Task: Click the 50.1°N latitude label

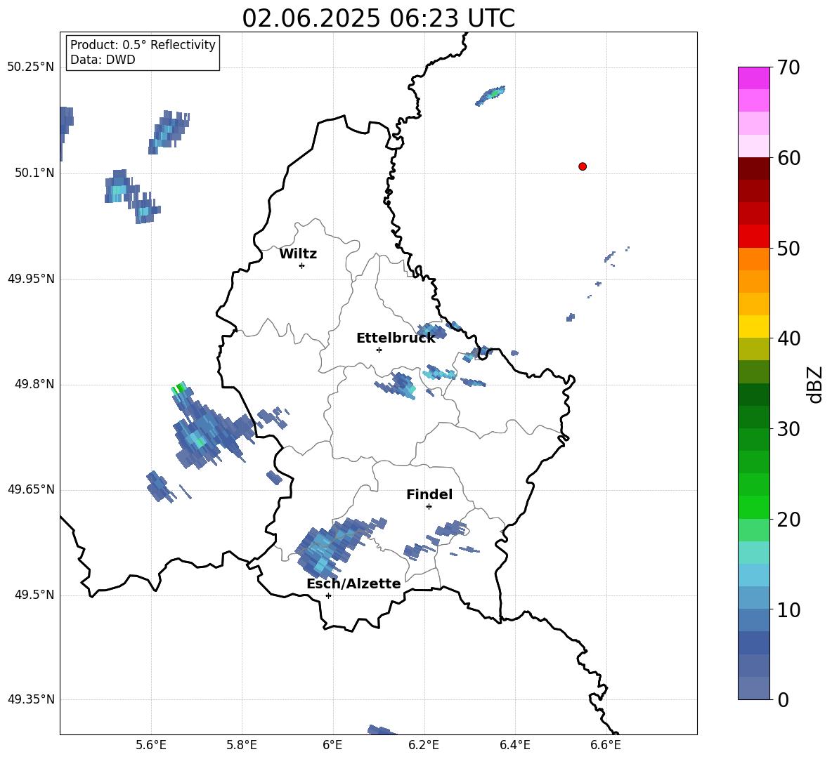Action: (34, 173)
